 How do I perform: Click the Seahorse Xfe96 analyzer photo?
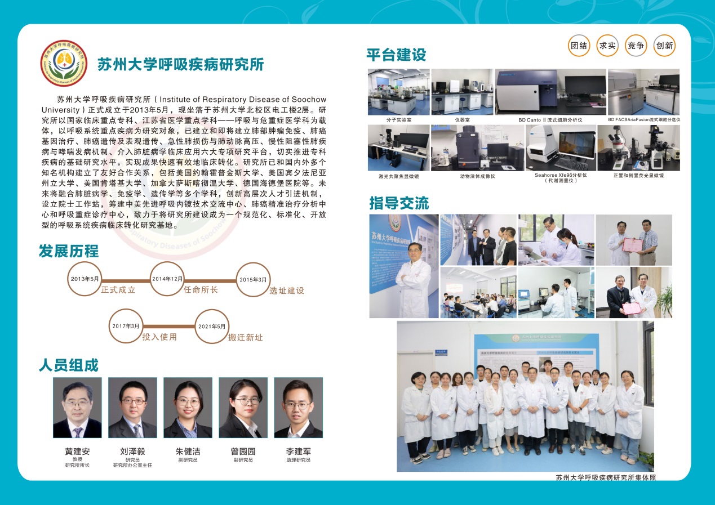tap(561, 148)
